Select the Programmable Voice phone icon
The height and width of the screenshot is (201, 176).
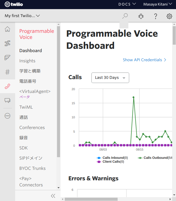[7, 87]
